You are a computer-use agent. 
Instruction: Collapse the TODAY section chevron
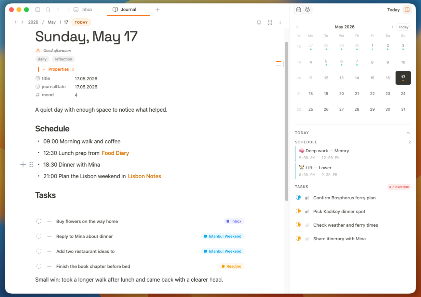point(408,133)
